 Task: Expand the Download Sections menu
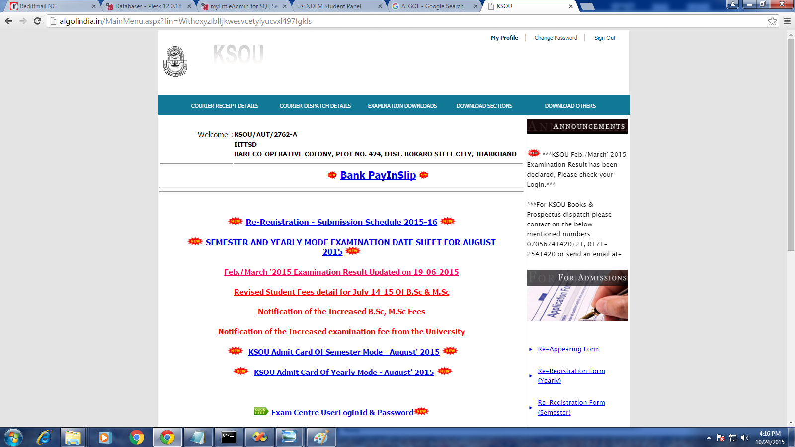(484, 106)
